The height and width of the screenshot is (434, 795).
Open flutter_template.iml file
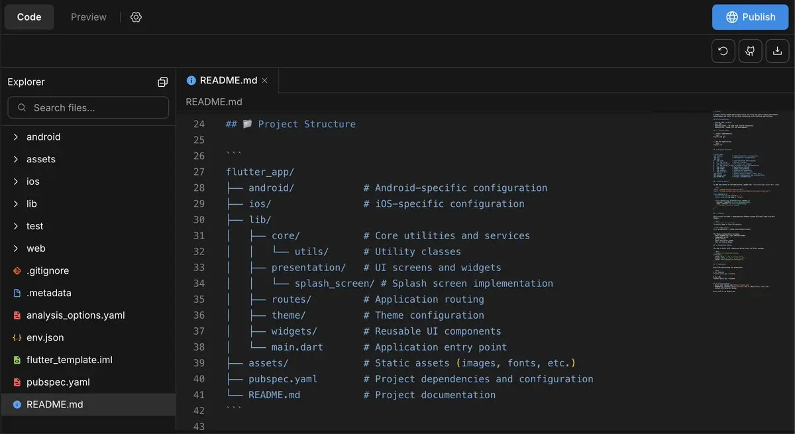tap(88, 360)
